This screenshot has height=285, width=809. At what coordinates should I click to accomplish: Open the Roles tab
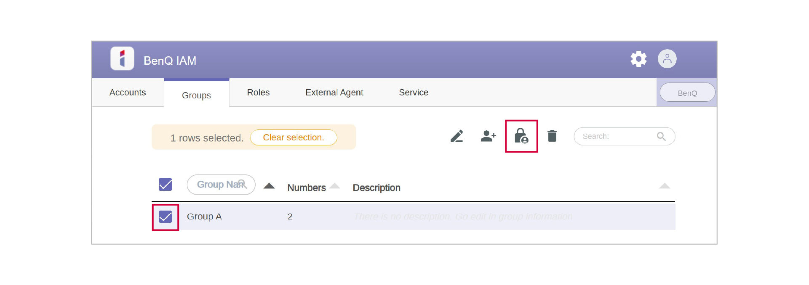tap(258, 92)
